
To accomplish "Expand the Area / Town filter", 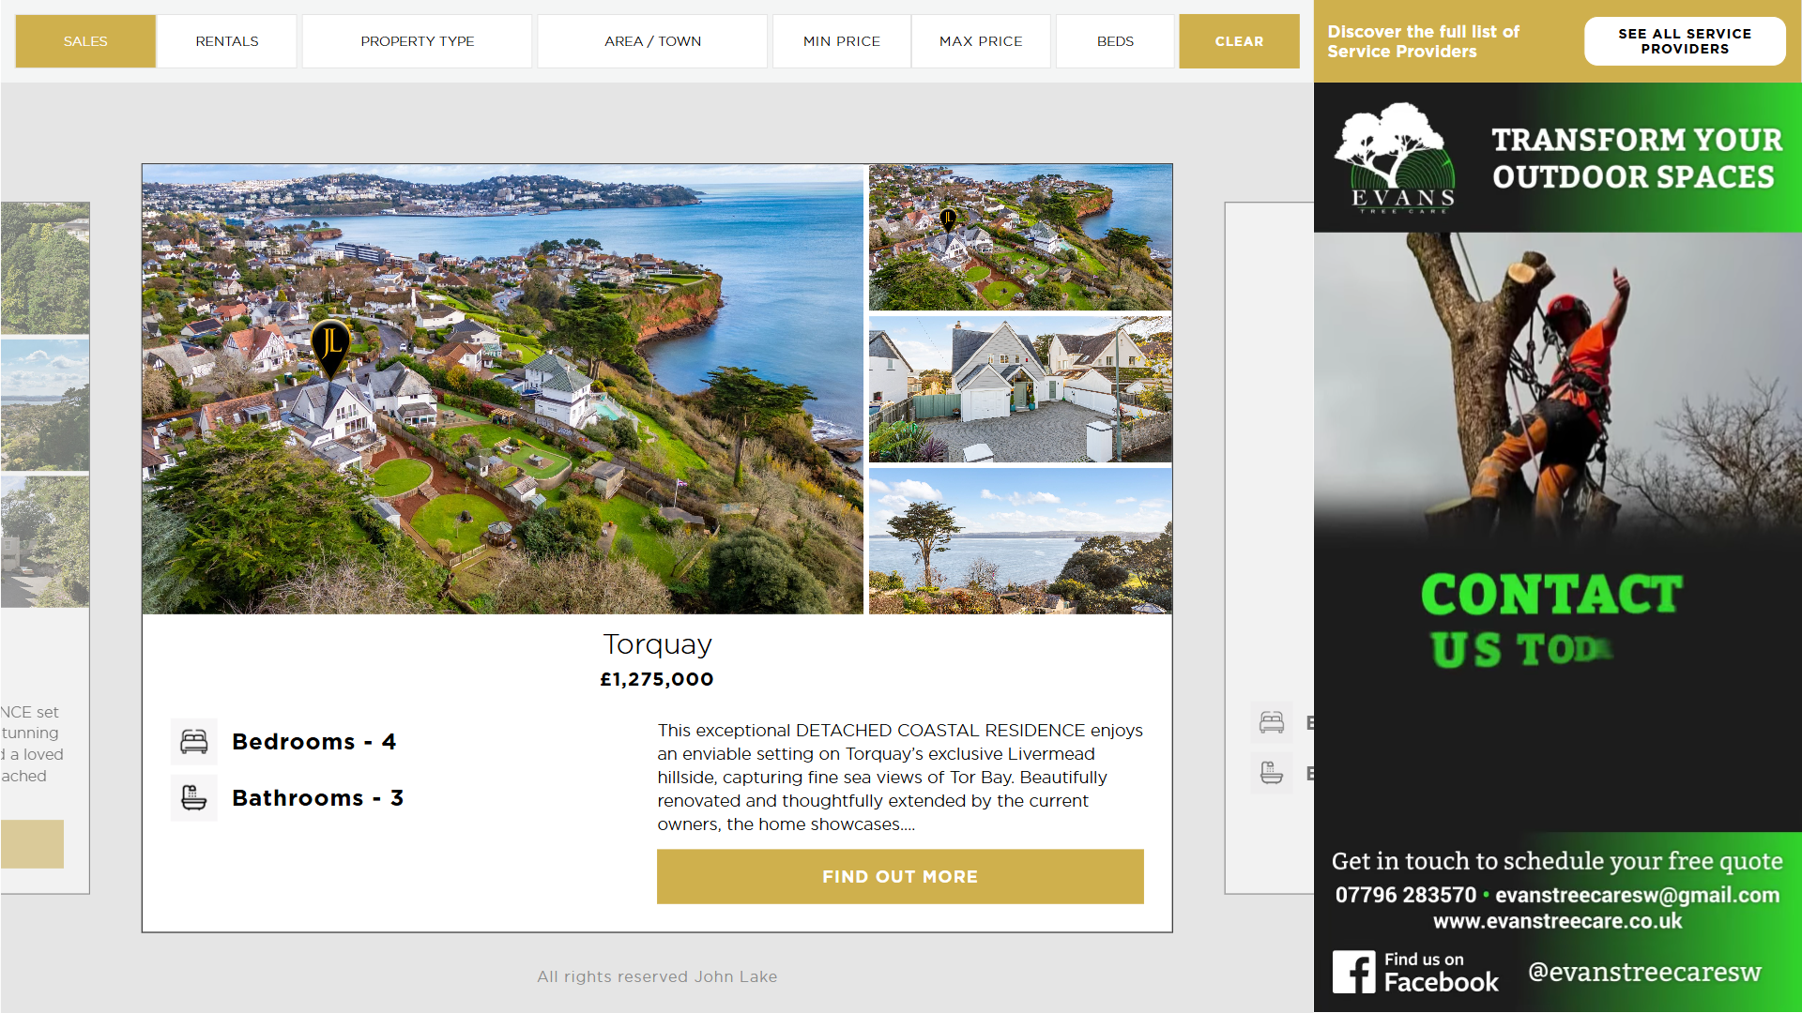I will [x=652, y=41].
